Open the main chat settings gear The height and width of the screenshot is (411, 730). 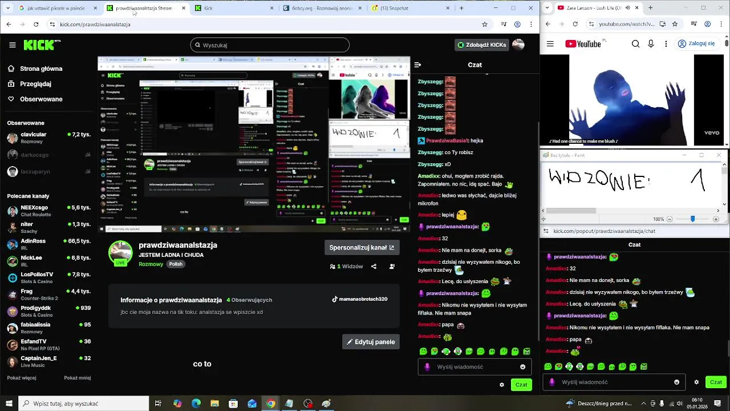pyautogui.click(x=502, y=385)
